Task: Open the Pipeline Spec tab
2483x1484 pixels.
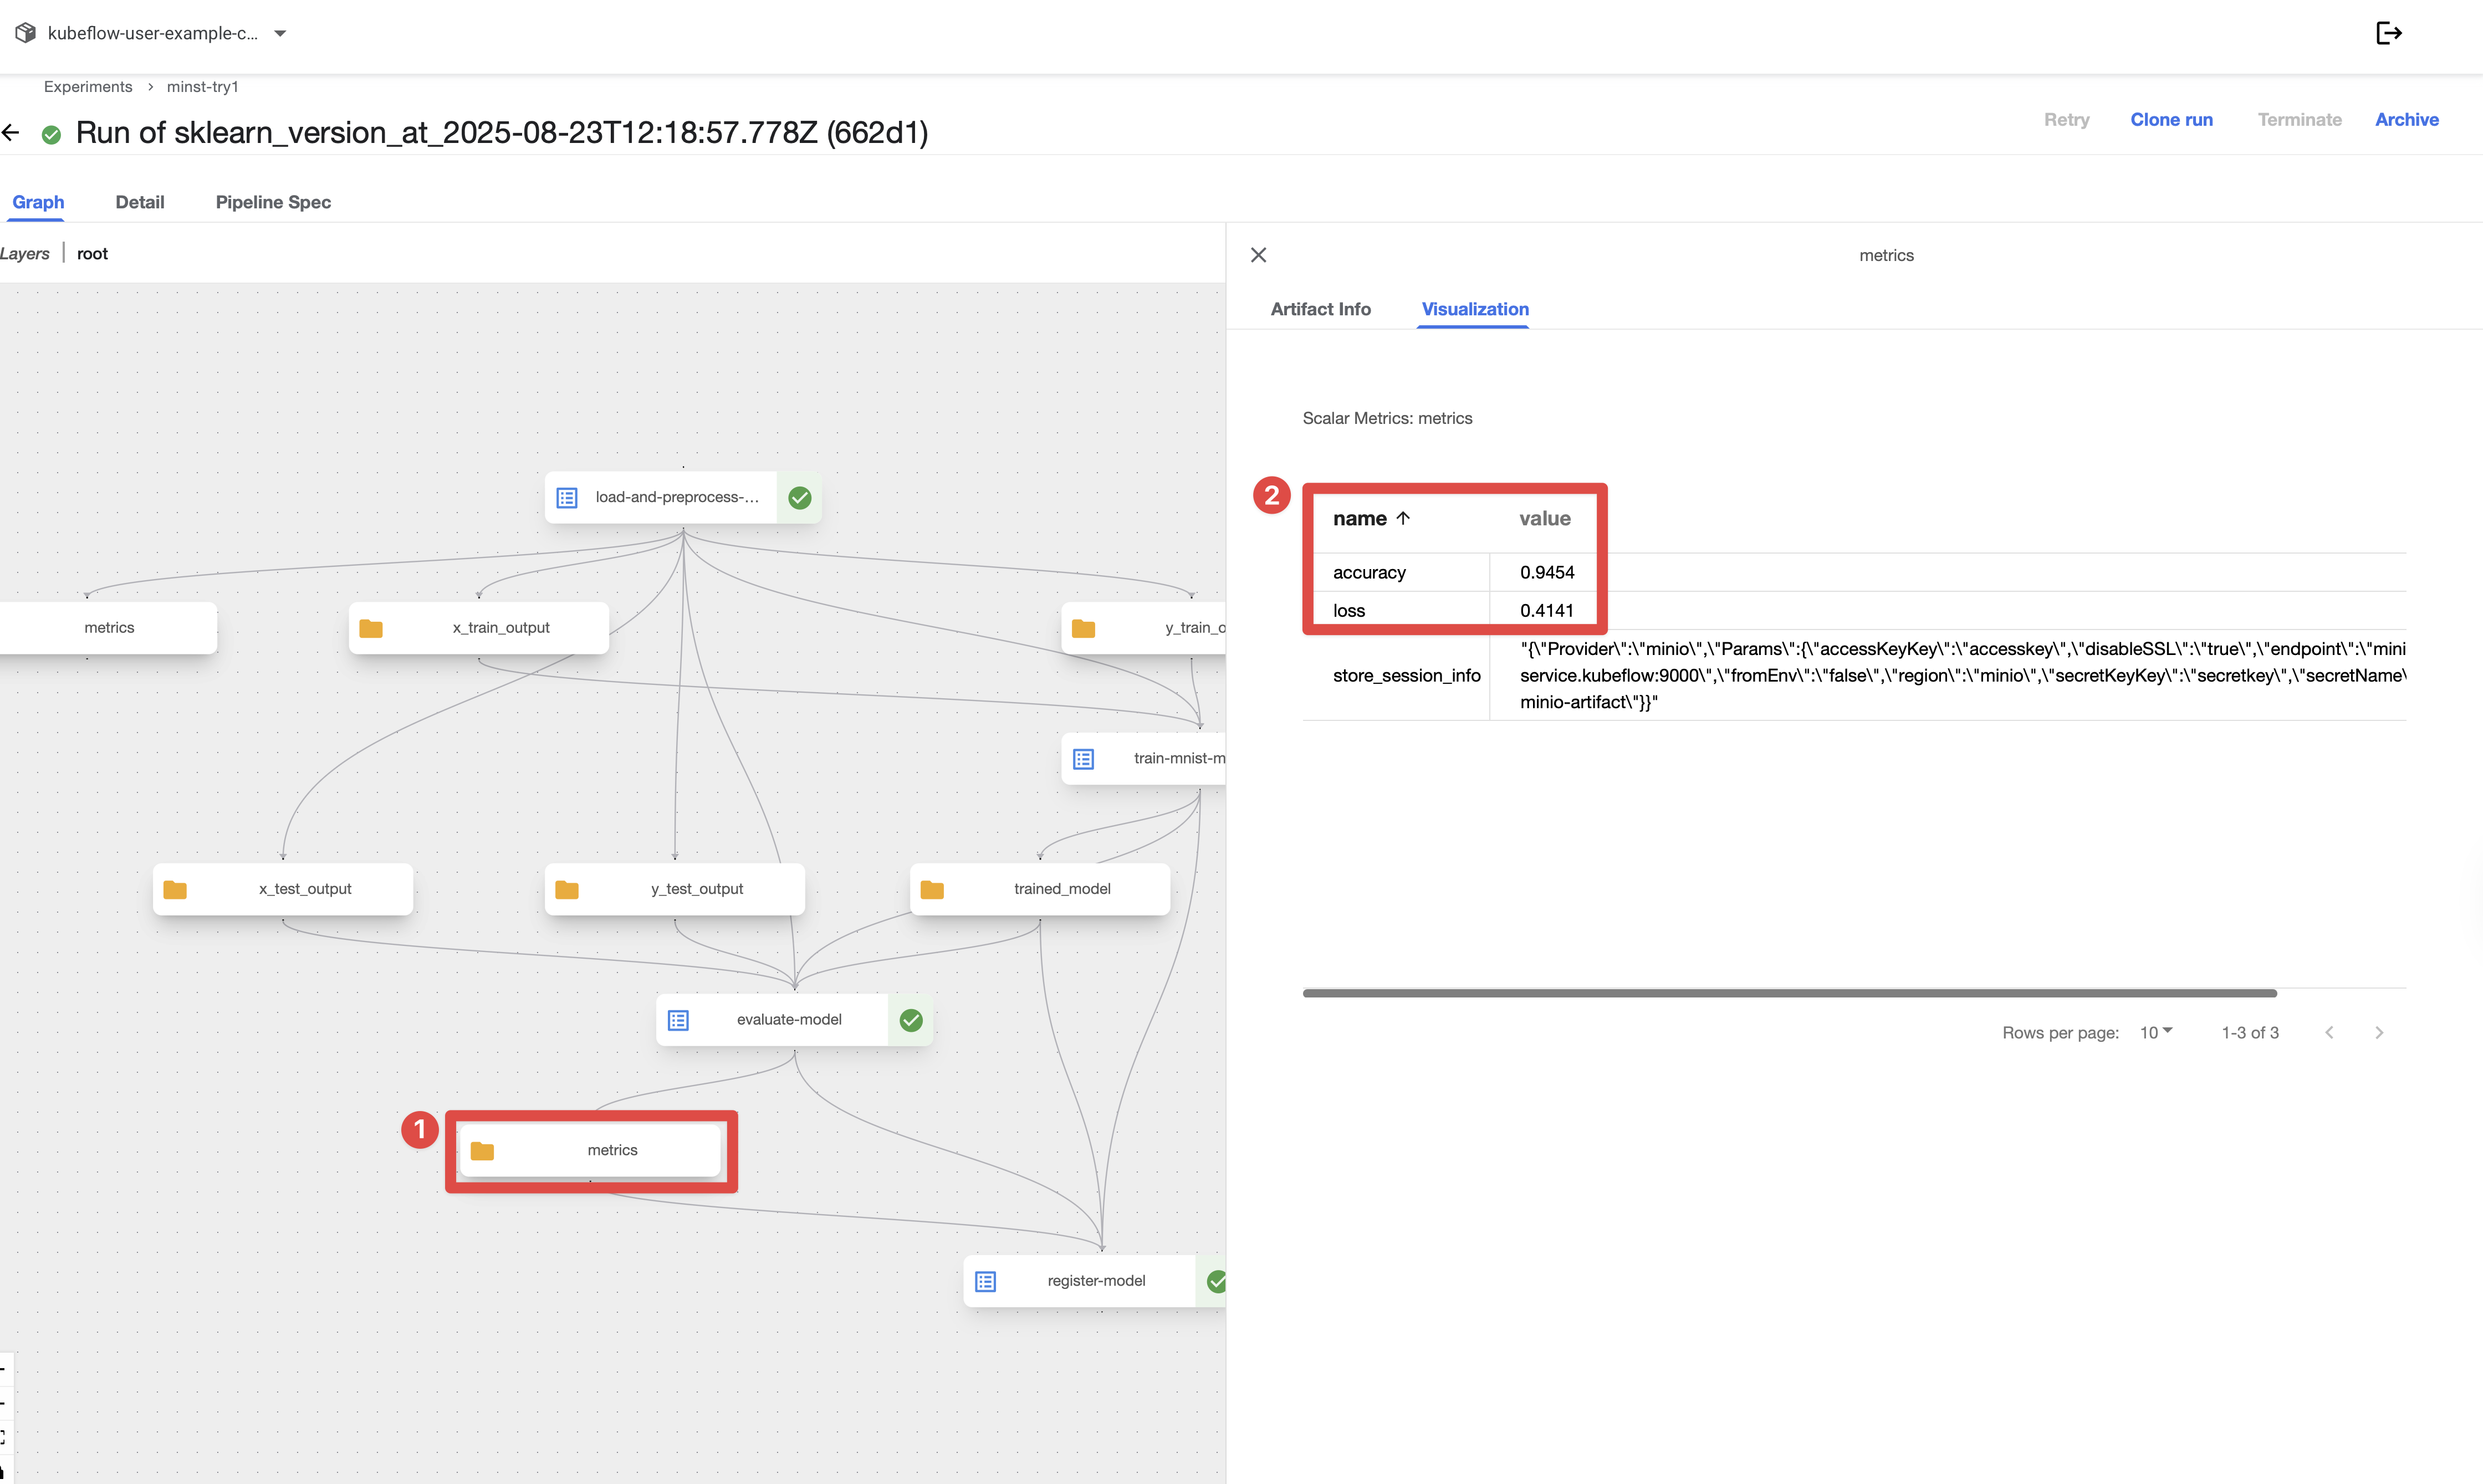Action: [273, 202]
